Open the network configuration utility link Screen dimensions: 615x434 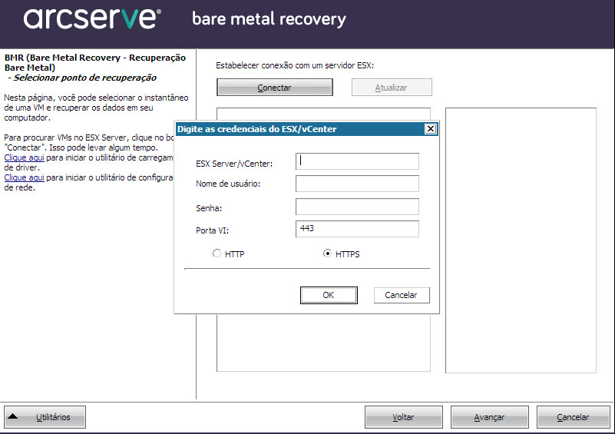24,177
